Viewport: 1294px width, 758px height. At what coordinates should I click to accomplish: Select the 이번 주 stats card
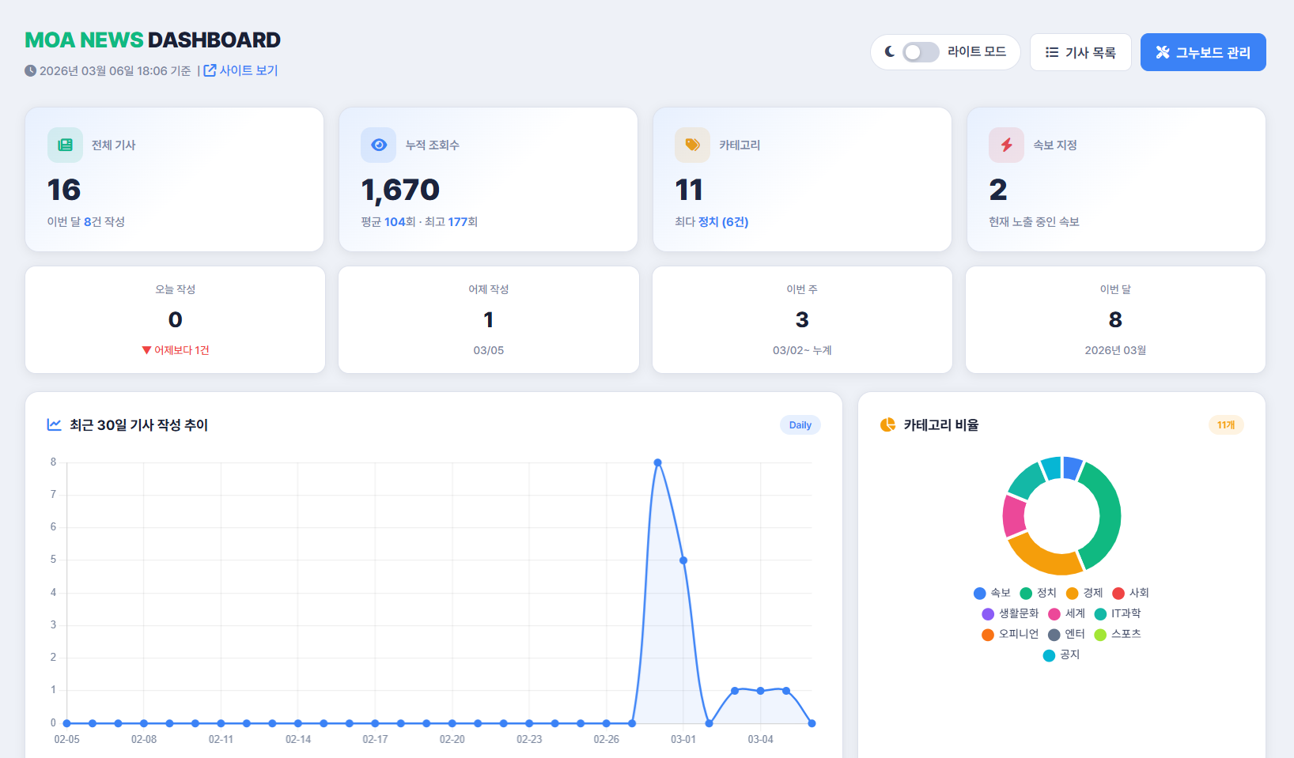tap(802, 320)
